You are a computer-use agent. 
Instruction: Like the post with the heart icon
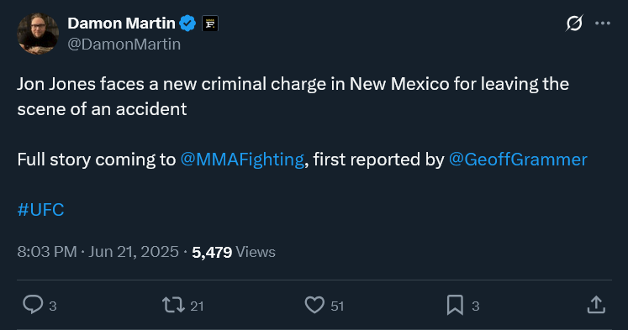(x=314, y=305)
